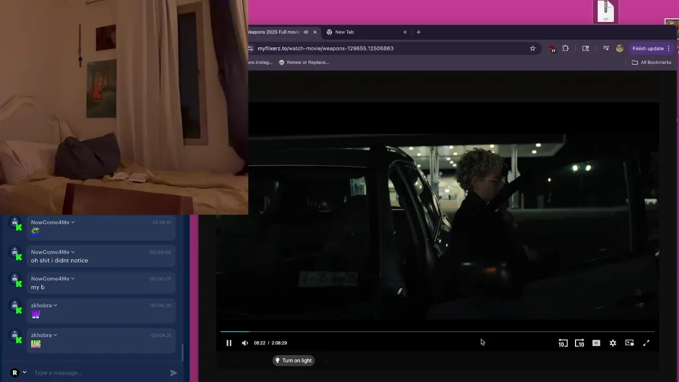Pause the movie playback
Viewport: 679px width, 382px height.
229,343
